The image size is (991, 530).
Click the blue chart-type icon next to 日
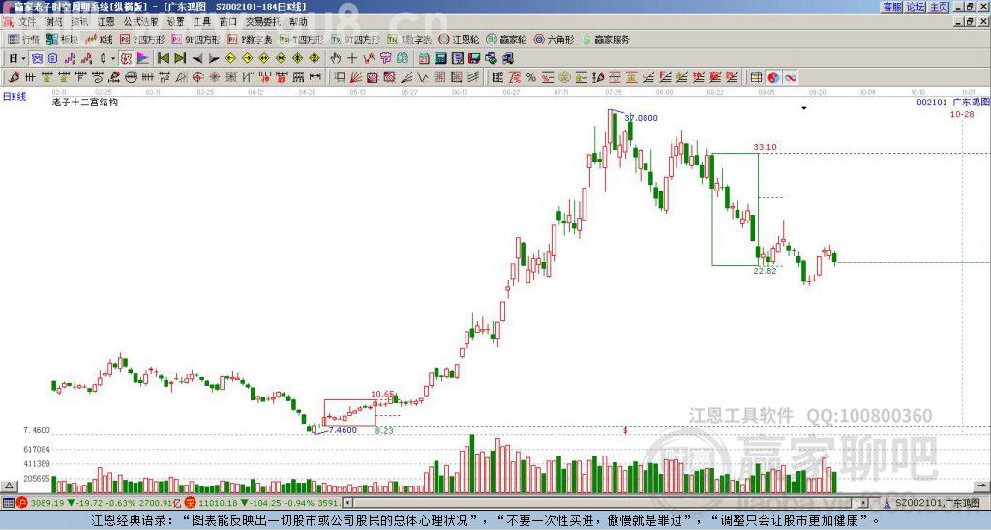pos(37,59)
